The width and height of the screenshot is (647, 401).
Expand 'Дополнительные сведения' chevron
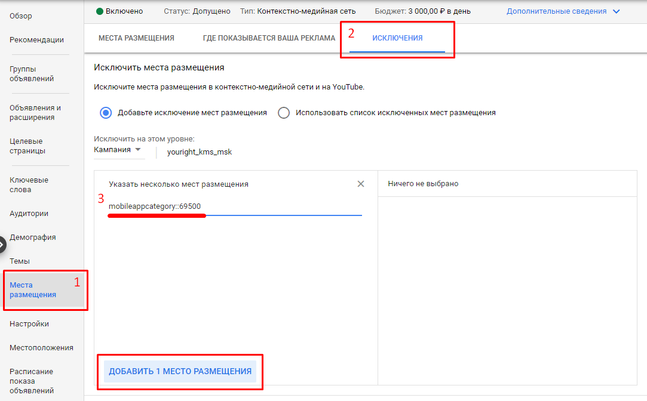coord(617,11)
